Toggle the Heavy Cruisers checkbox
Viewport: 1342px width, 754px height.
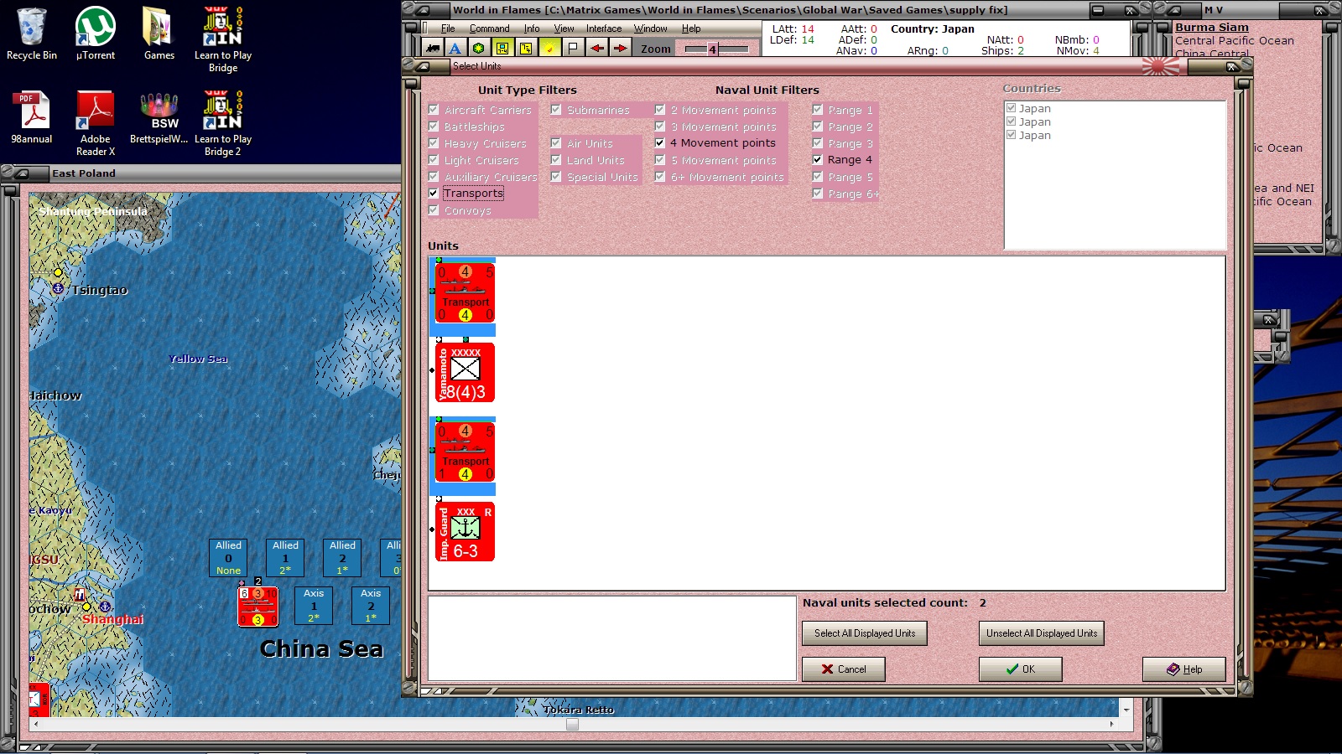pyautogui.click(x=434, y=143)
